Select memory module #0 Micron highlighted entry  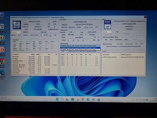pyautogui.click(x=80, y=48)
